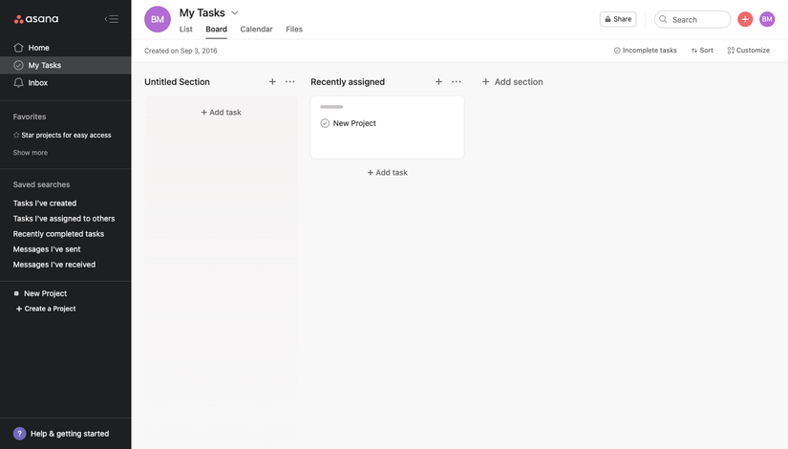Expand the My Tasks title dropdown arrow
This screenshot has width=788, height=449.
[x=235, y=12]
